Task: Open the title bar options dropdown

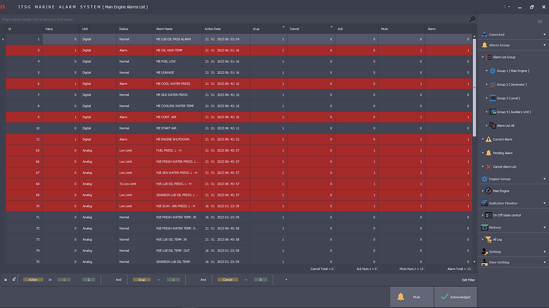Action: pyautogui.click(x=509, y=7)
